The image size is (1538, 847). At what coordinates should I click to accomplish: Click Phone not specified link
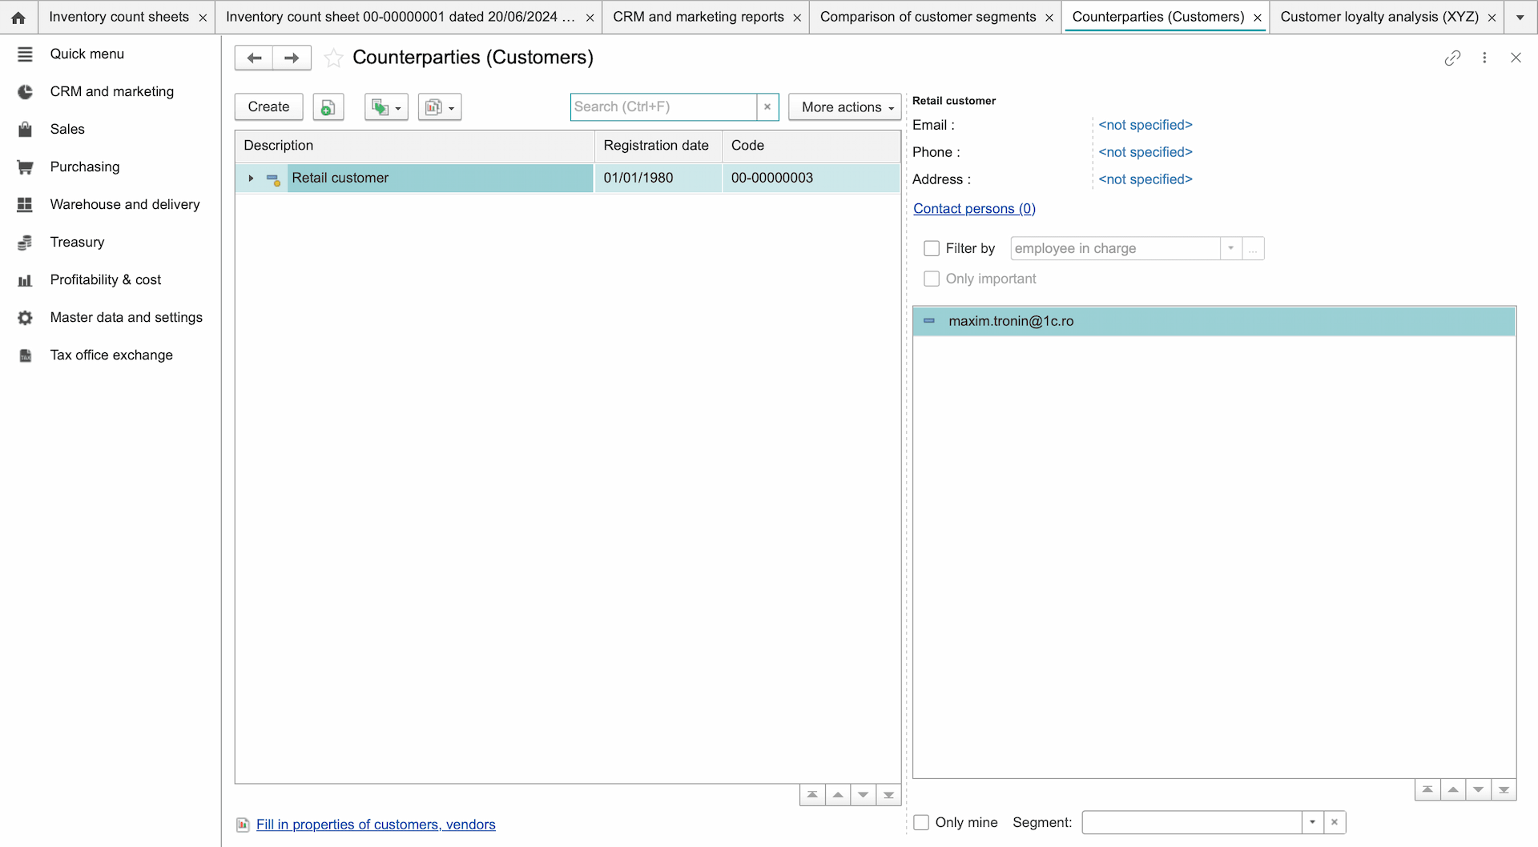pyautogui.click(x=1145, y=152)
